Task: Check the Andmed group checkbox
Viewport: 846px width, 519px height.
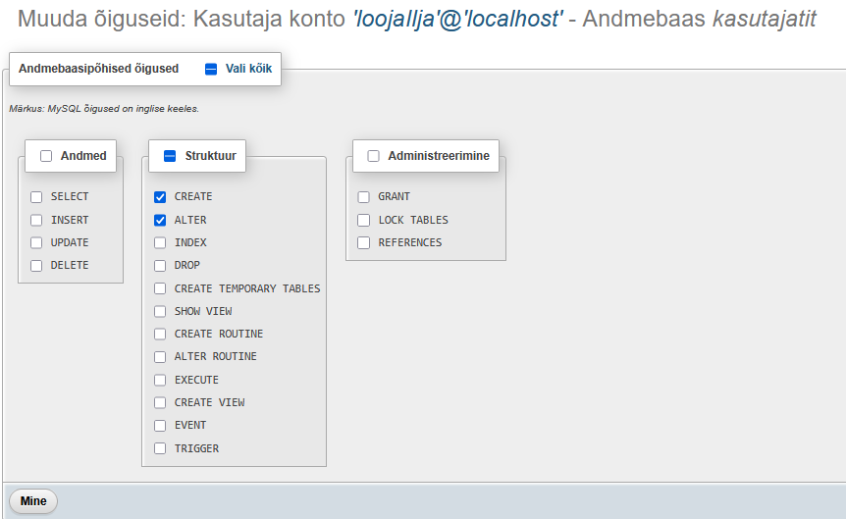Action: pos(46,156)
